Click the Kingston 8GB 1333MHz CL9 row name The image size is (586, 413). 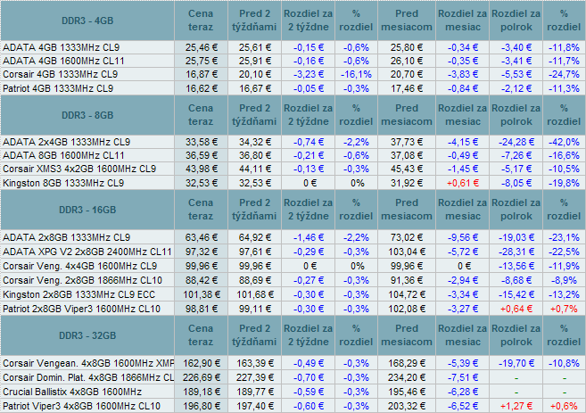63,183
